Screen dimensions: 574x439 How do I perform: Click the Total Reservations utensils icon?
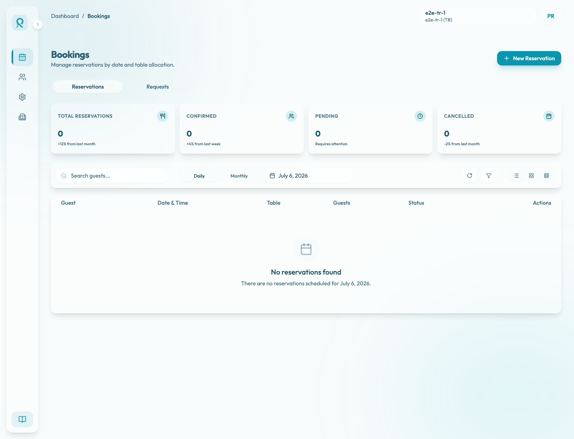(x=163, y=116)
